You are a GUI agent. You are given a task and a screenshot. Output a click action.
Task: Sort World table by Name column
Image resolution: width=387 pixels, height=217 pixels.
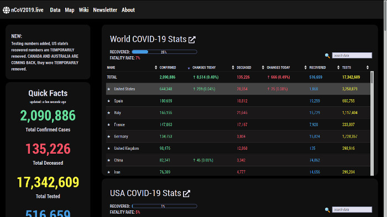tap(156, 68)
